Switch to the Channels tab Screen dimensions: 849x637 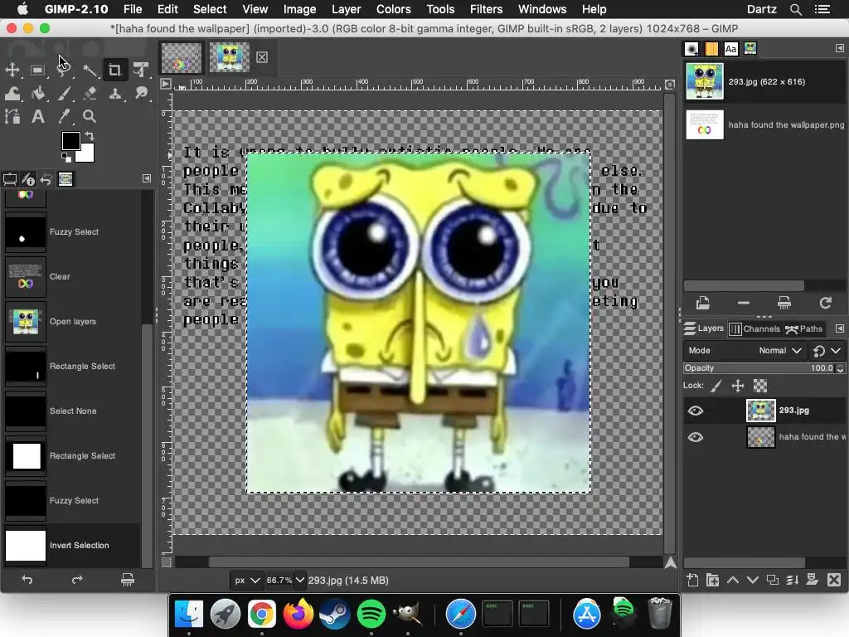tap(754, 328)
